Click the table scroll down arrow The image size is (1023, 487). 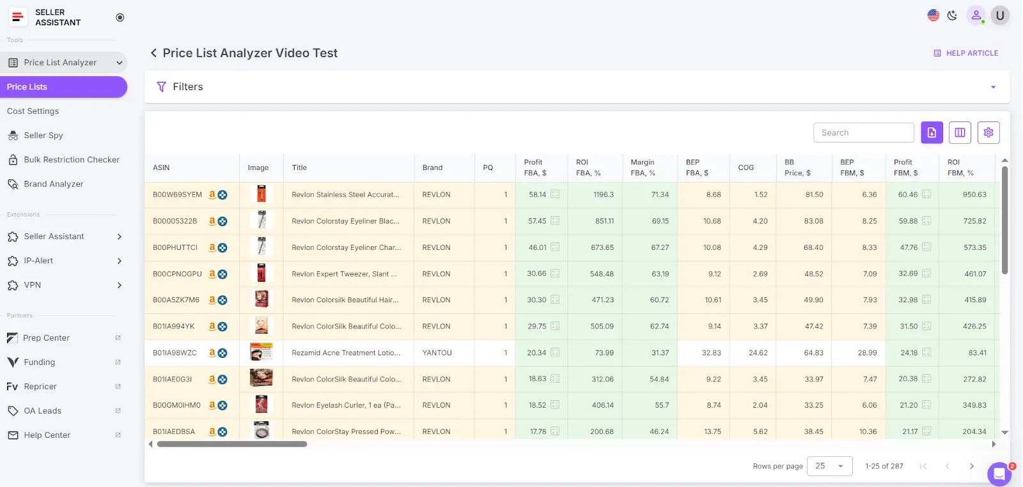pos(1004,433)
